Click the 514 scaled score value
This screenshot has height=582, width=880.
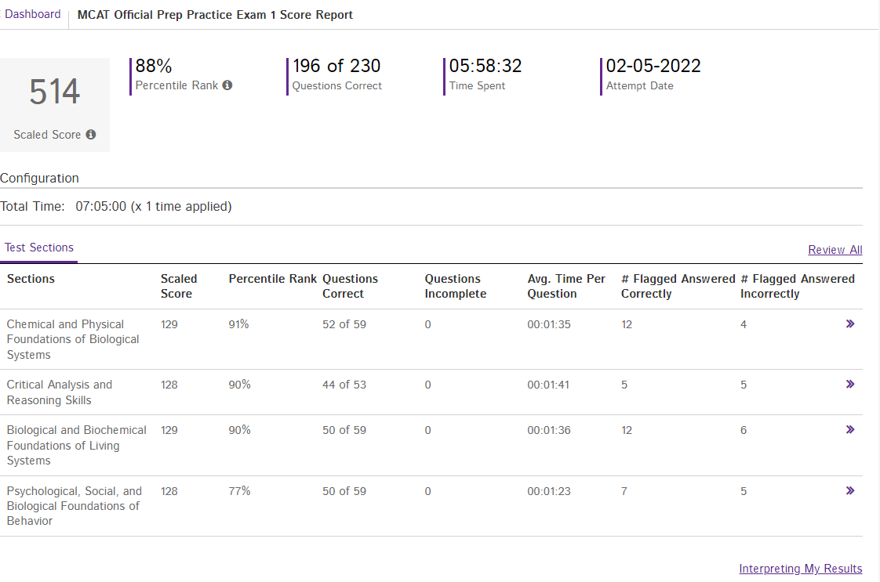pos(55,92)
